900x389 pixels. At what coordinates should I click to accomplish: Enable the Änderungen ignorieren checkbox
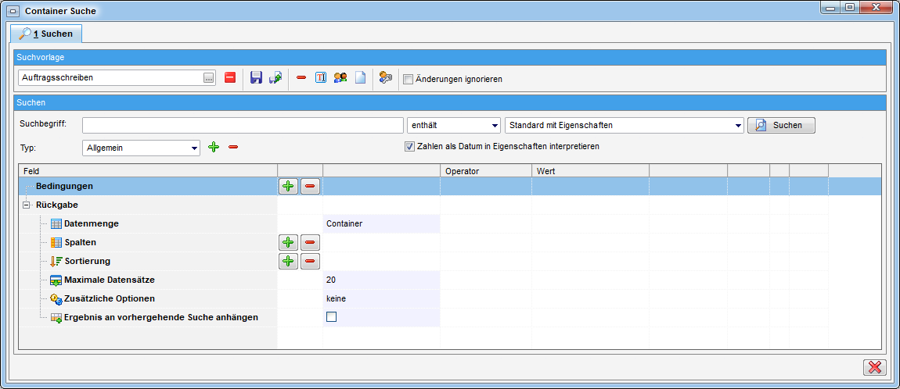click(x=408, y=79)
